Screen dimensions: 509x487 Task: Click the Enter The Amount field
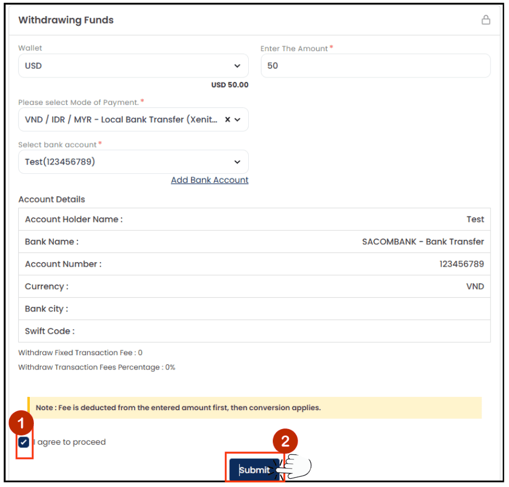[375, 65]
